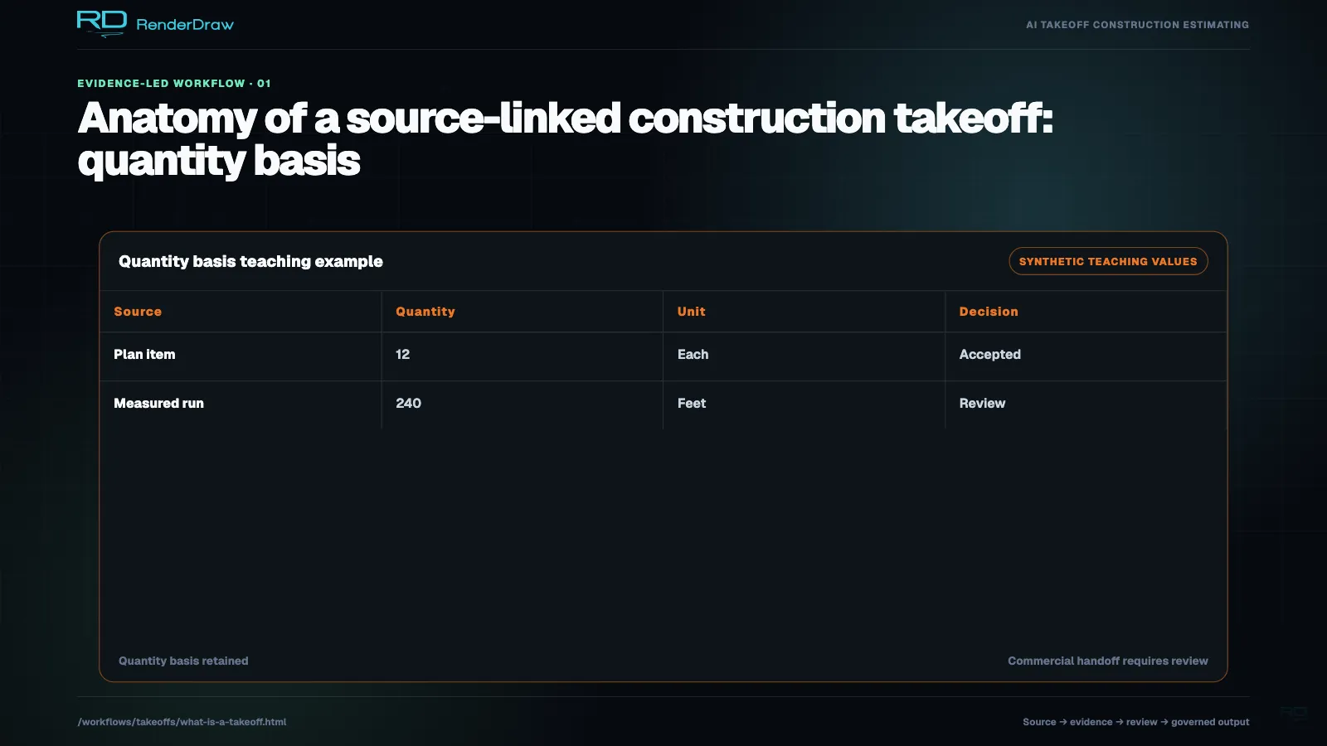
Task: Click the what-is-a-takeoff.html path
Action: pyautogui.click(x=182, y=722)
